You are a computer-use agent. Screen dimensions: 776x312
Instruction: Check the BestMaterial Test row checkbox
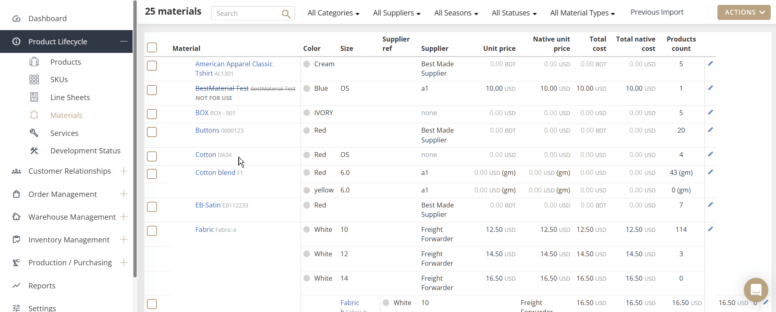(152, 90)
